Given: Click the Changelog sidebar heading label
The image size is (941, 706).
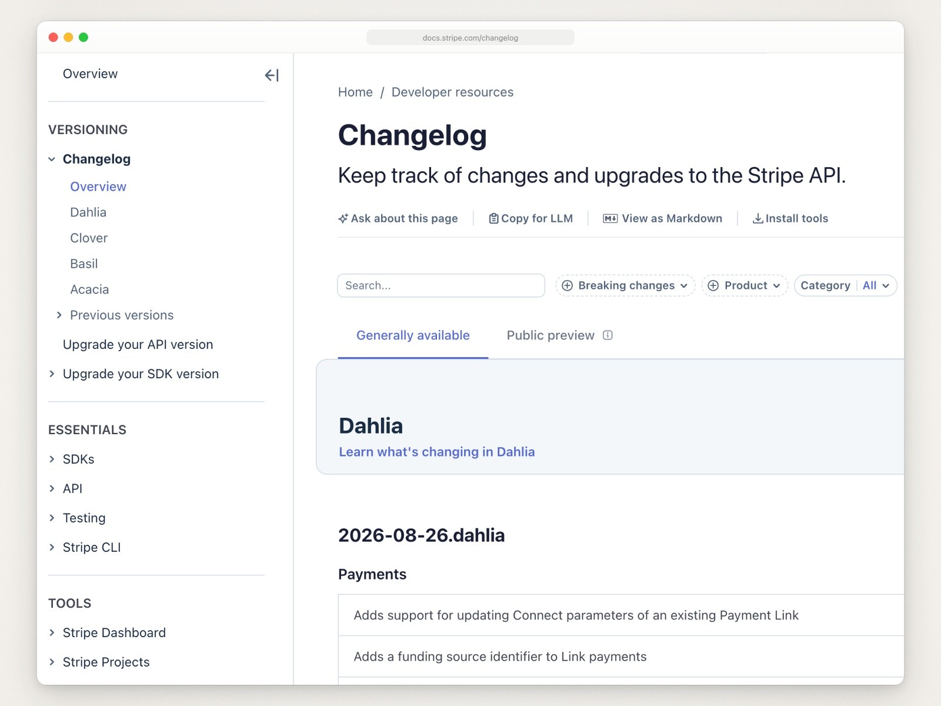Looking at the screenshot, I should pos(96,159).
